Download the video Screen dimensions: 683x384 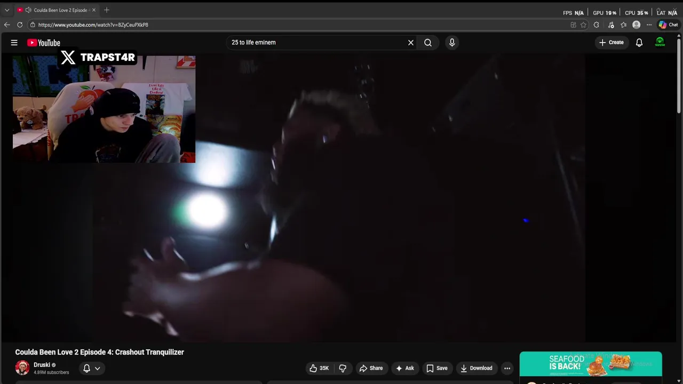pyautogui.click(x=476, y=368)
